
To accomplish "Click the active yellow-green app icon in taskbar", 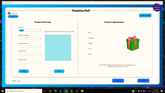I will 66,91.
